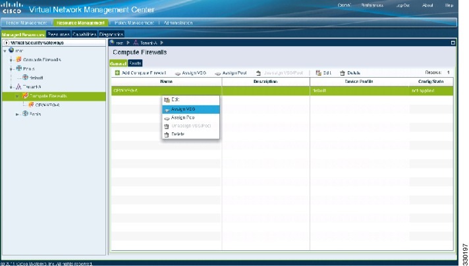Click root in the breadcrumb
The image size is (469, 266).
pyautogui.click(x=120, y=43)
